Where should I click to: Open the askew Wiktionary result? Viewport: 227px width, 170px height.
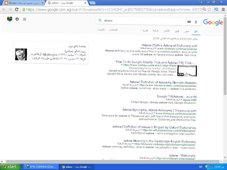click(x=182, y=155)
